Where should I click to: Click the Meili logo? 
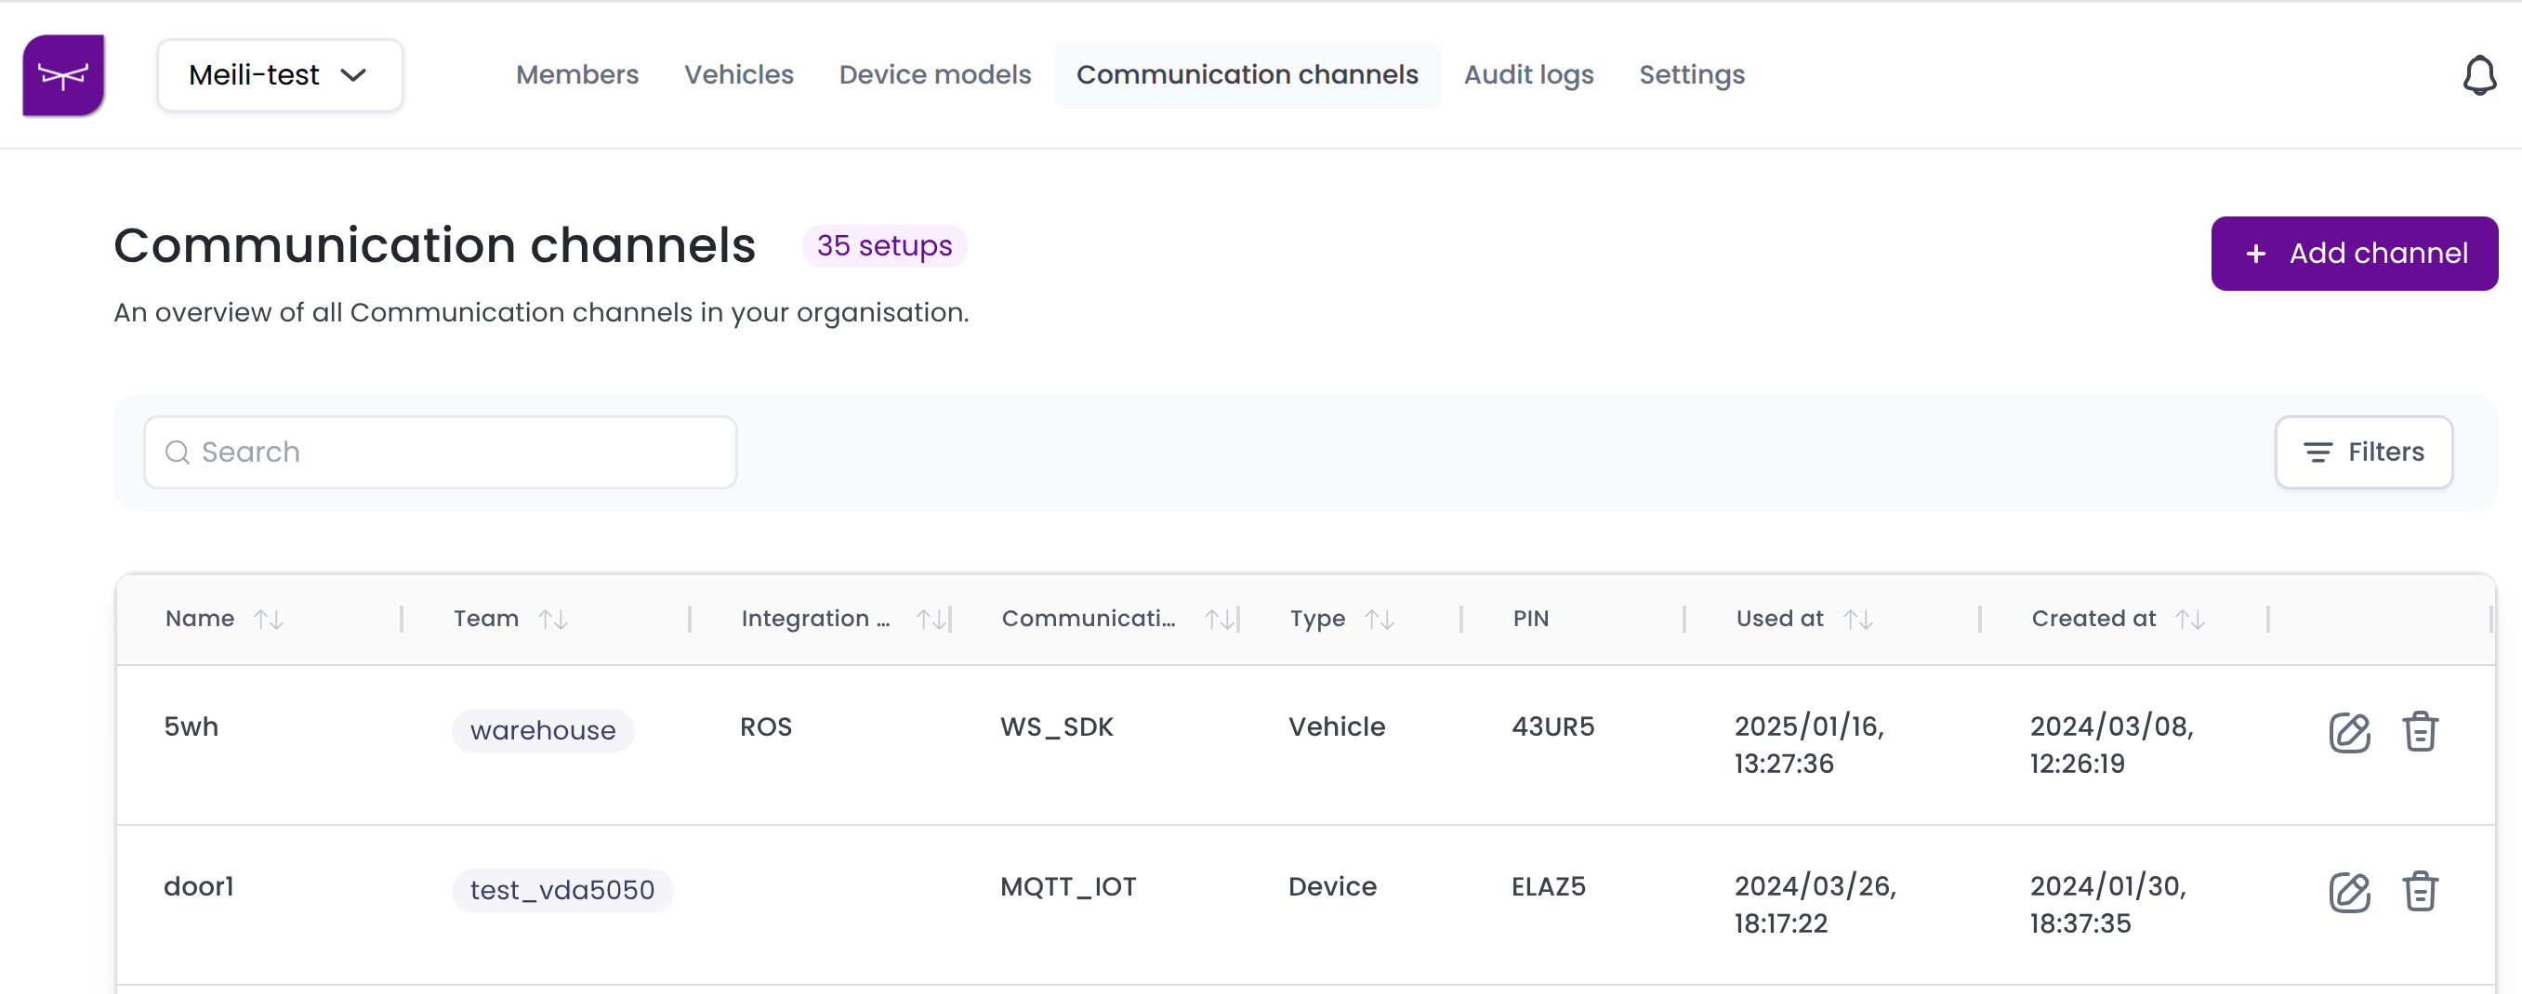tap(62, 74)
